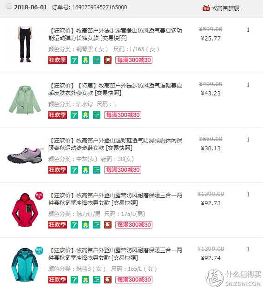The image size is (263, 289).
Task: Click the 聚 icon on the teal jacket item
Action: point(108,280)
